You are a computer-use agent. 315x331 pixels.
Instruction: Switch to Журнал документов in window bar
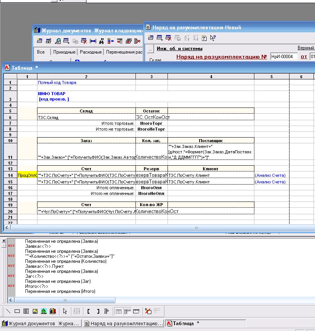41,323
